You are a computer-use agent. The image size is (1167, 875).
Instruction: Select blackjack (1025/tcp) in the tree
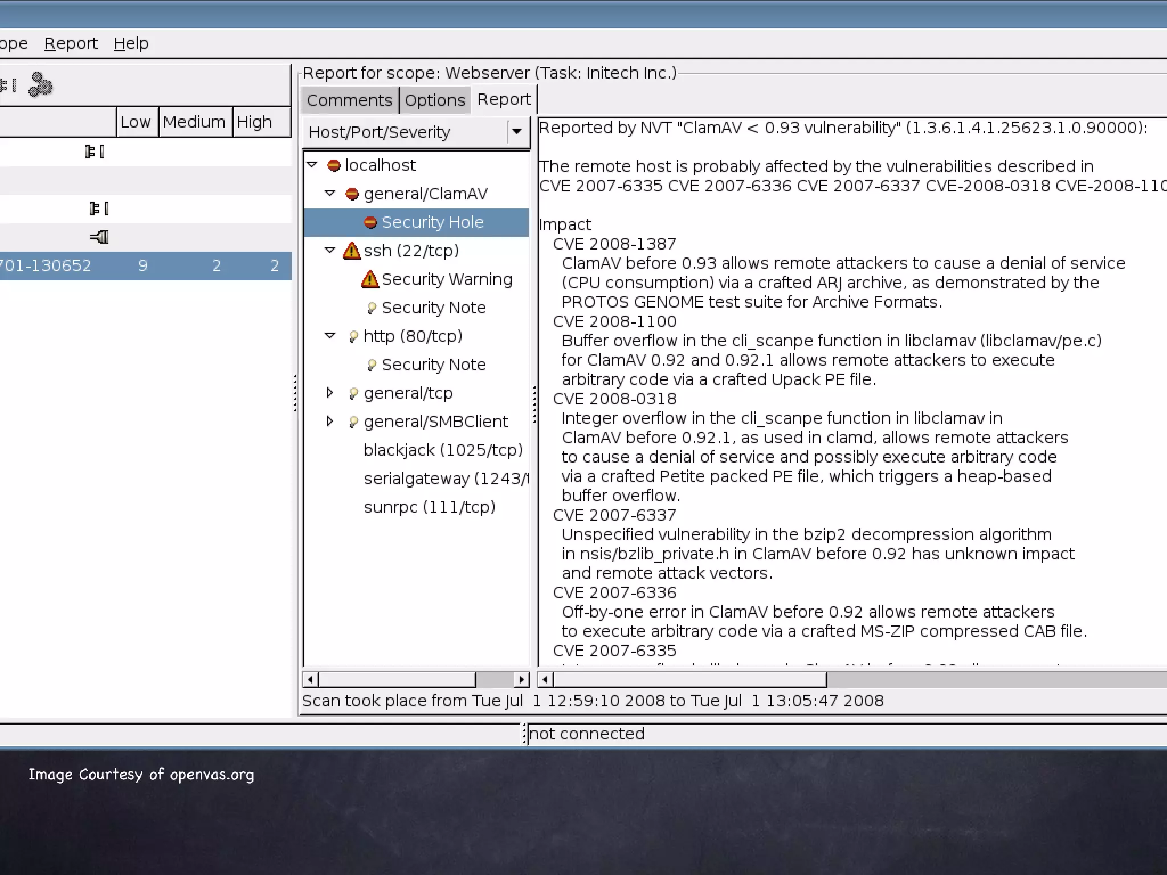point(443,450)
